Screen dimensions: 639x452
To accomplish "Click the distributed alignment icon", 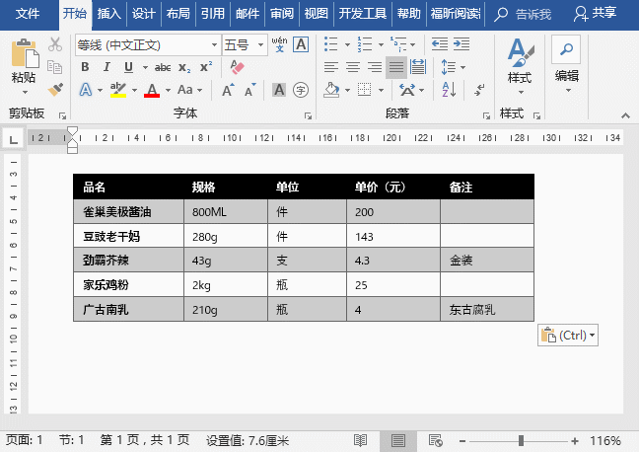I will click(x=418, y=67).
